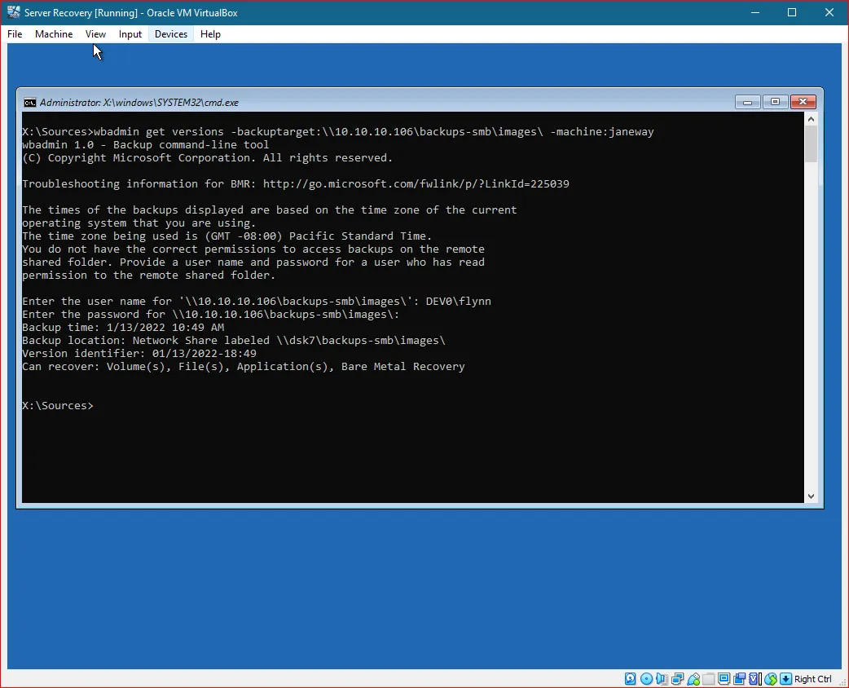Click the display status icon

point(724,678)
